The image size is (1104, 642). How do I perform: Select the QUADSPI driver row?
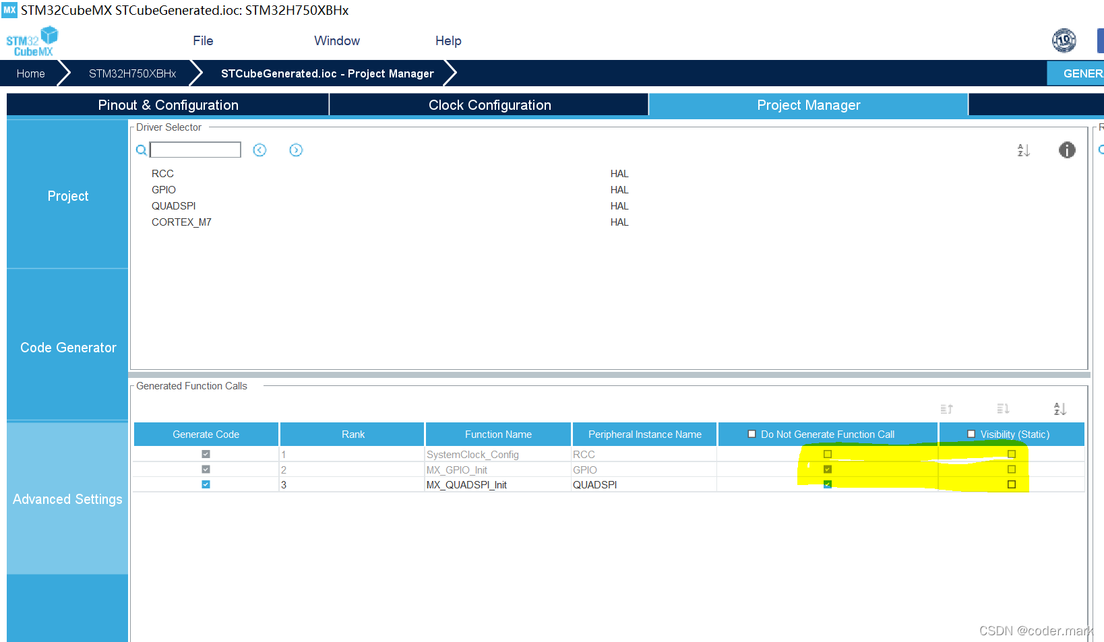(174, 206)
